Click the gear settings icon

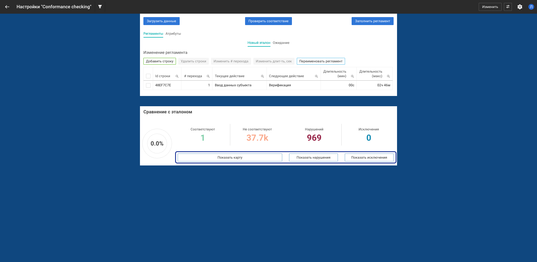(520, 7)
